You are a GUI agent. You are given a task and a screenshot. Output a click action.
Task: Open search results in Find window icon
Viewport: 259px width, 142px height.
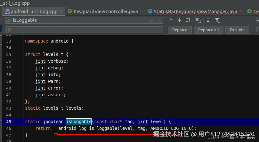point(188,20)
